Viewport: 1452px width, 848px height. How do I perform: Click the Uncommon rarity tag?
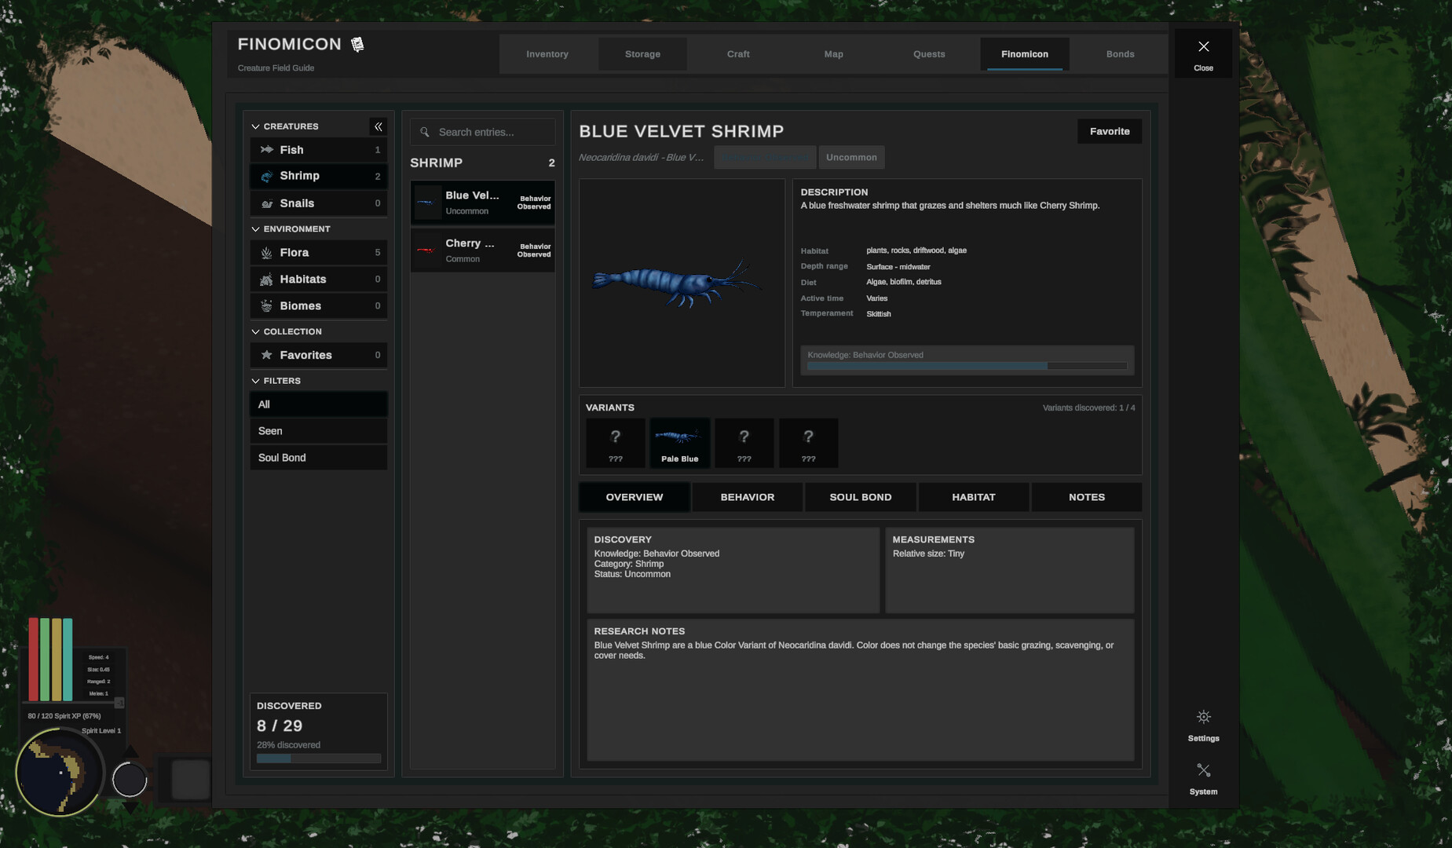(x=851, y=157)
